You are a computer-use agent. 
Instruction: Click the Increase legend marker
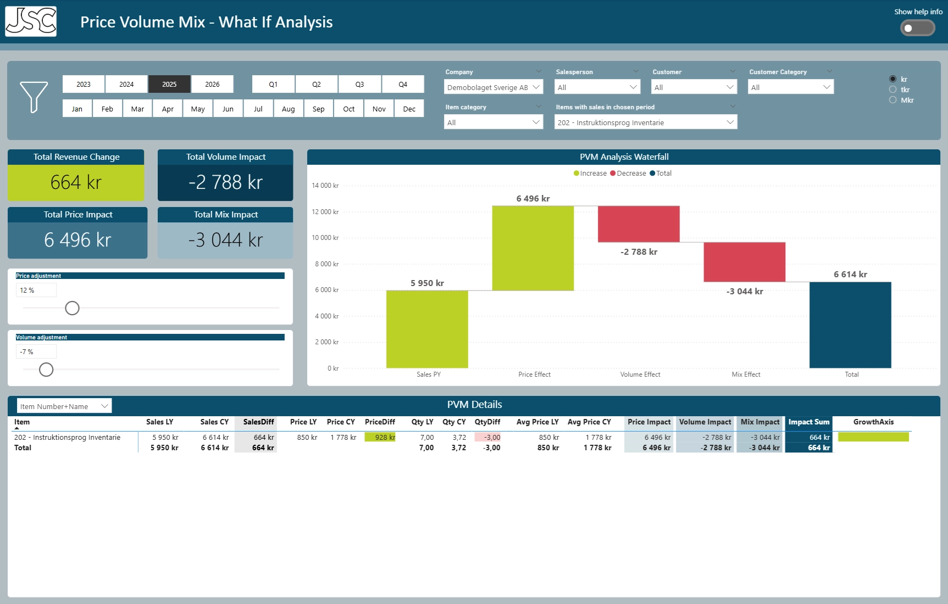coord(576,174)
